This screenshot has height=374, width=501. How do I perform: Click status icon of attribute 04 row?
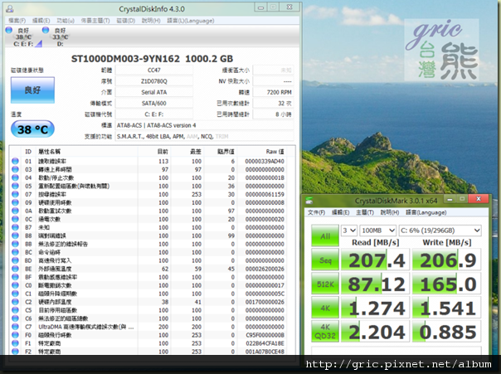15,177
